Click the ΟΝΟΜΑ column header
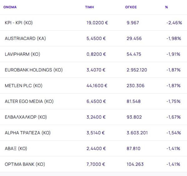 tap(10, 7)
